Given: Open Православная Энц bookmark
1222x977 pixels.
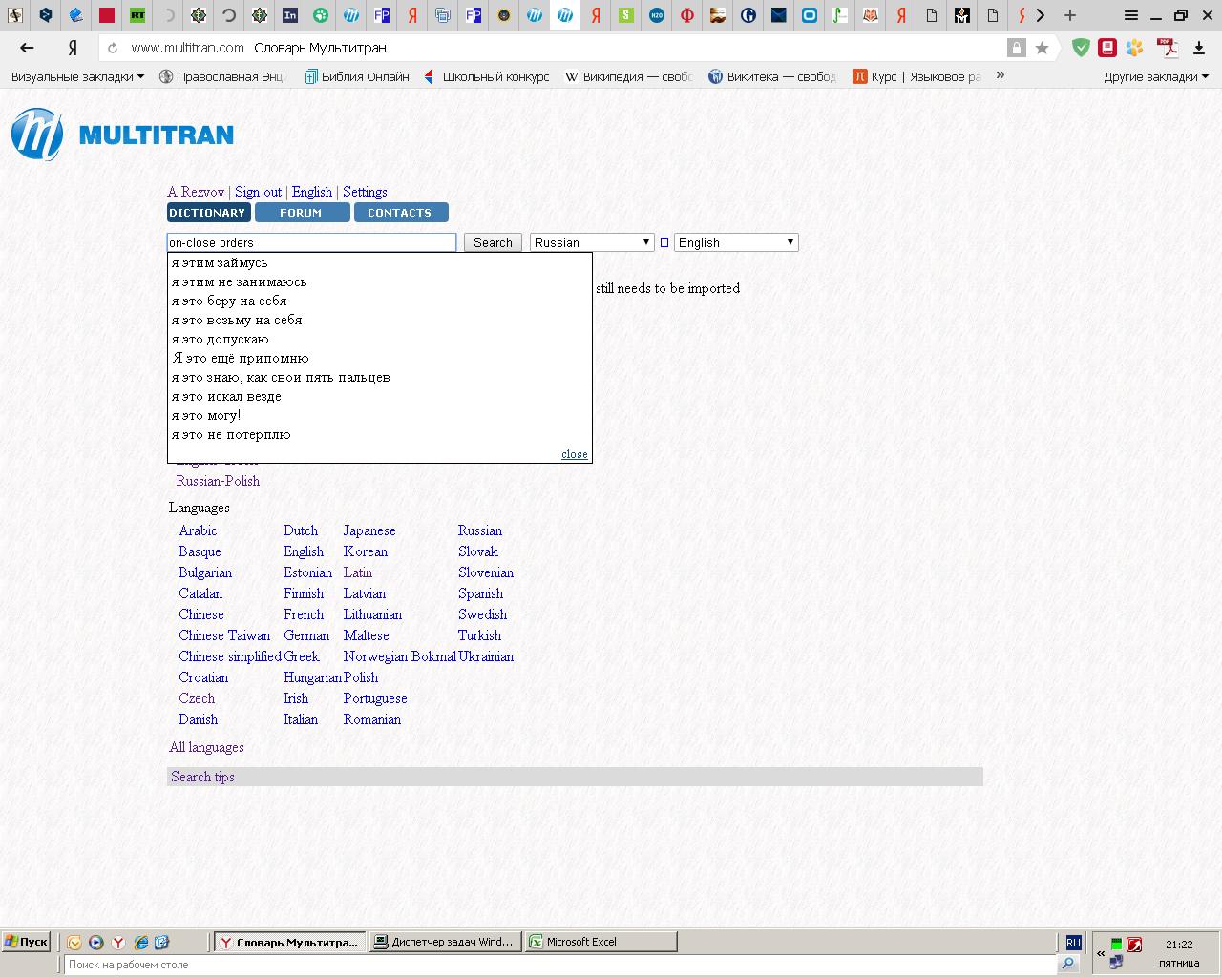Looking at the screenshot, I should coord(222,76).
